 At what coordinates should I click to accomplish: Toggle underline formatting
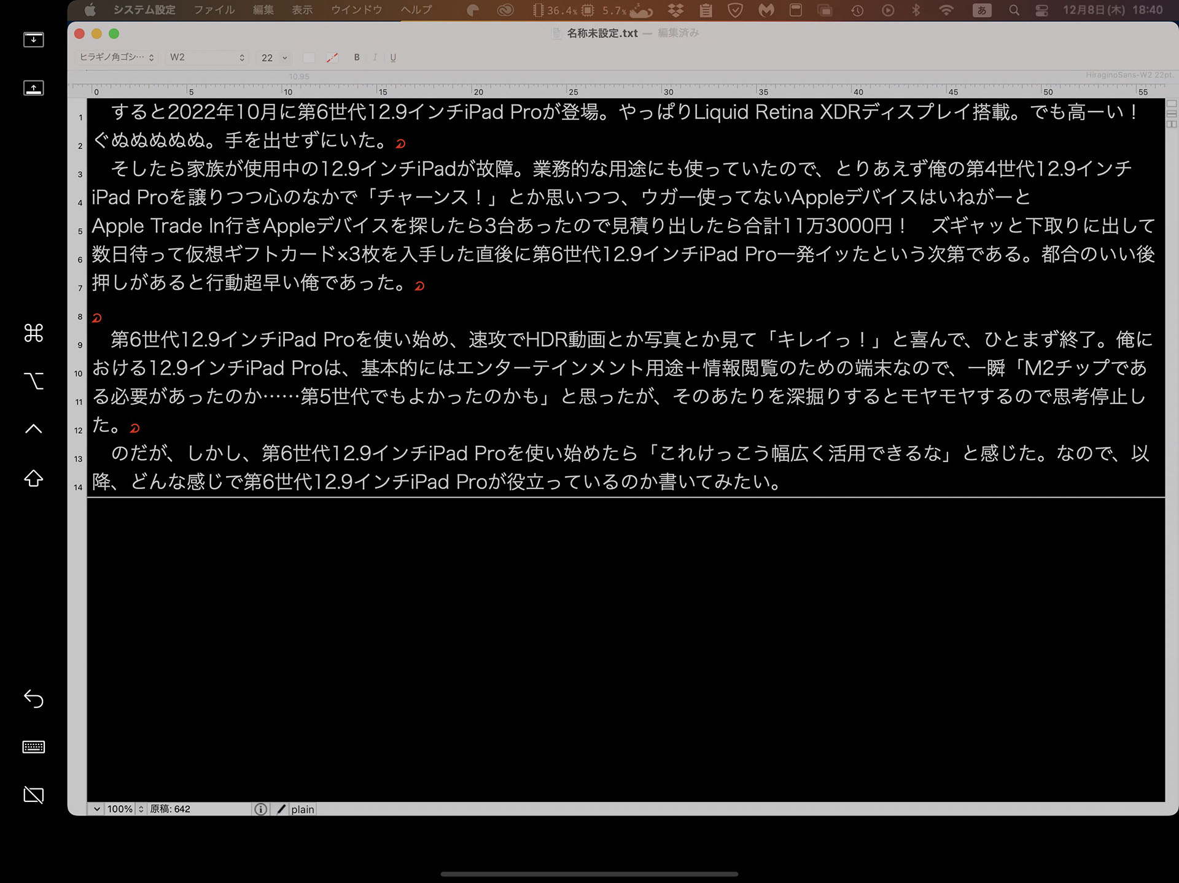point(393,57)
